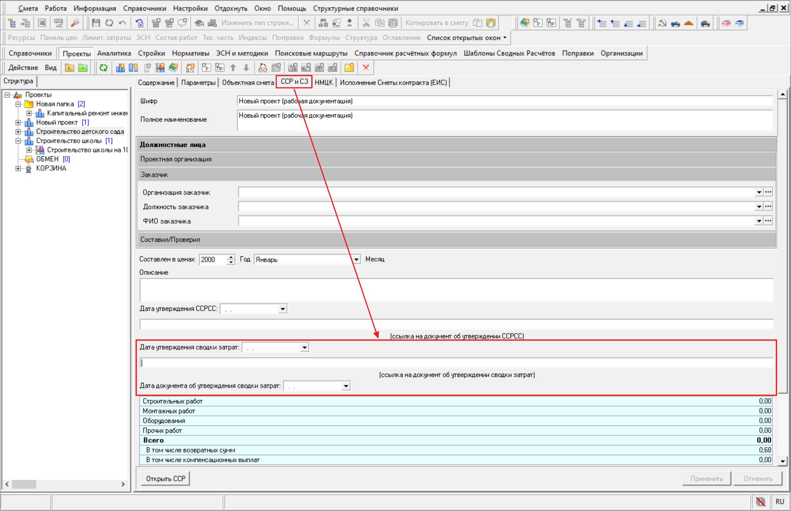Open the Дата утверждения ССРСС date dropdown
791x511 pixels.
282,309
